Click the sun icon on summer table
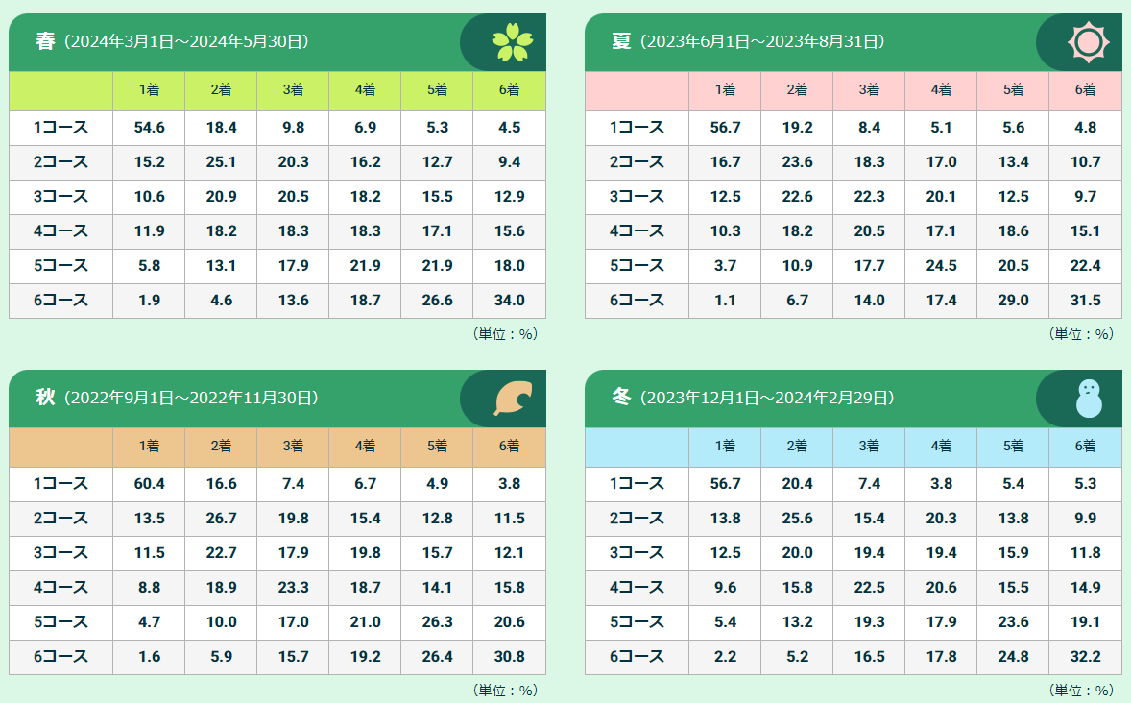This screenshot has width=1131, height=703. pyautogui.click(x=1088, y=42)
